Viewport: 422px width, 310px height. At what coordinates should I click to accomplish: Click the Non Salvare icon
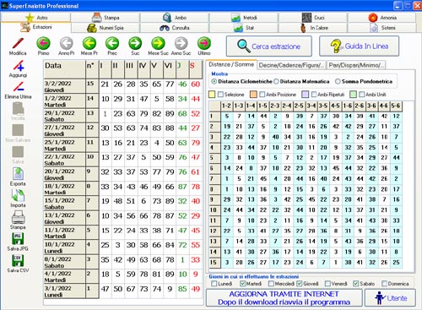click(18, 130)
